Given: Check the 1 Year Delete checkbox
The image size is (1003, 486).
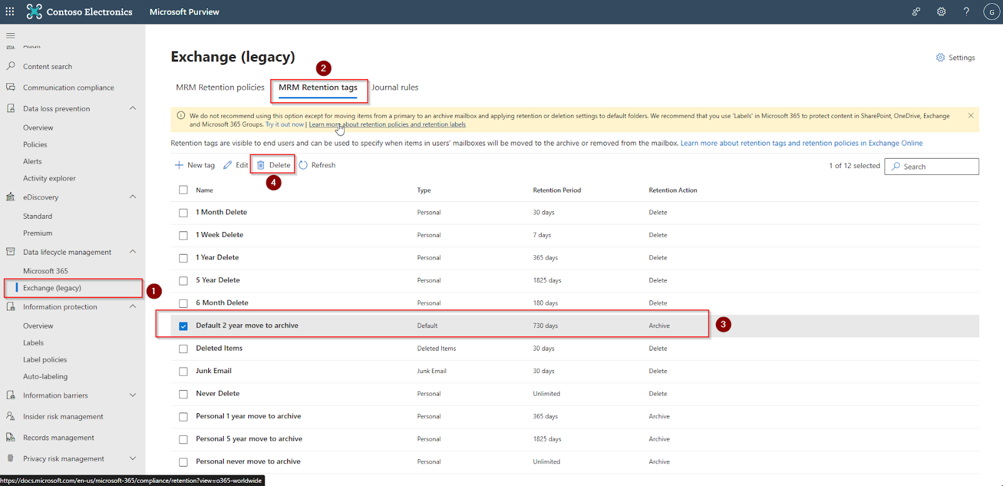Looking at the screenshot, I should (183, 258).
